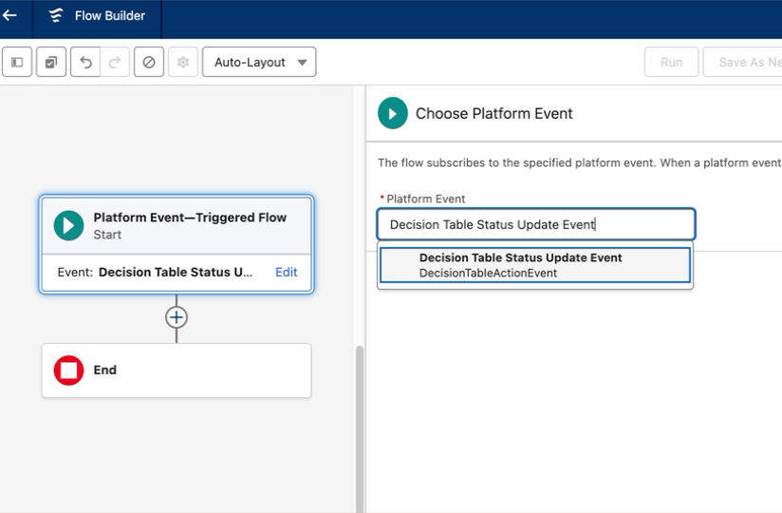Click Edit link beside the Event name
This screenshot has height=513, width=782.
coord(287,272)
